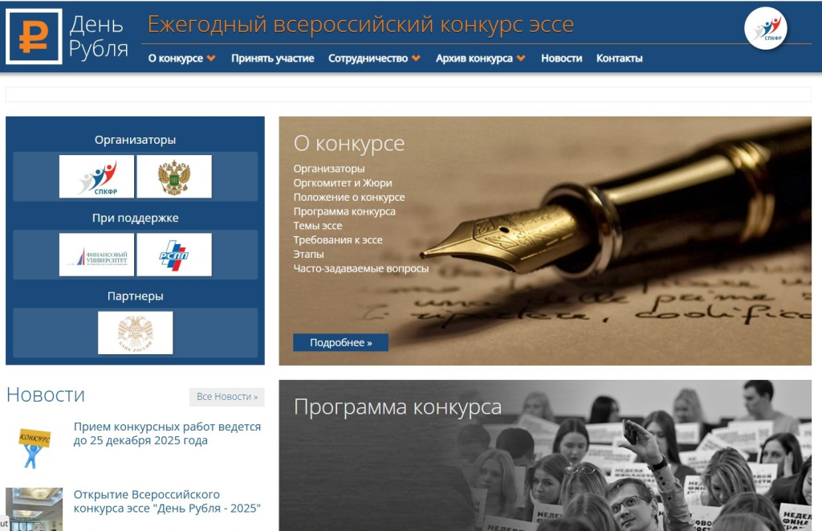822x531 pixels.
Task: Expand the О конкурсе dropdown menu
Action: (x=181, y=59)
